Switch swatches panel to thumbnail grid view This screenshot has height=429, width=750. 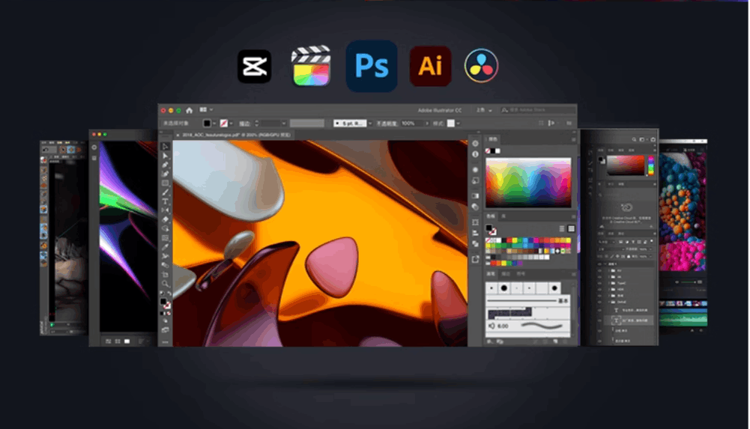tap(571, 229)
